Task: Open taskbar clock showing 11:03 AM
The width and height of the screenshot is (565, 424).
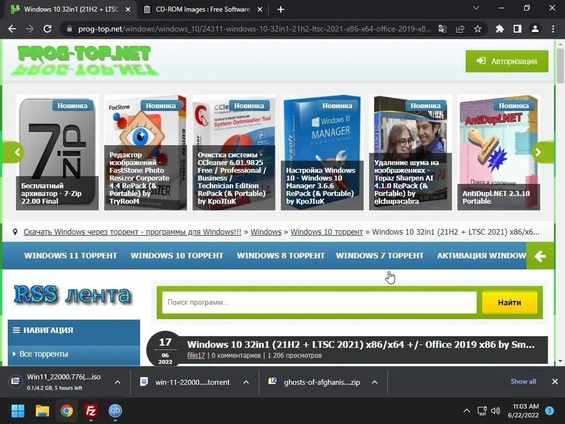Action: (x=523, y=411)
